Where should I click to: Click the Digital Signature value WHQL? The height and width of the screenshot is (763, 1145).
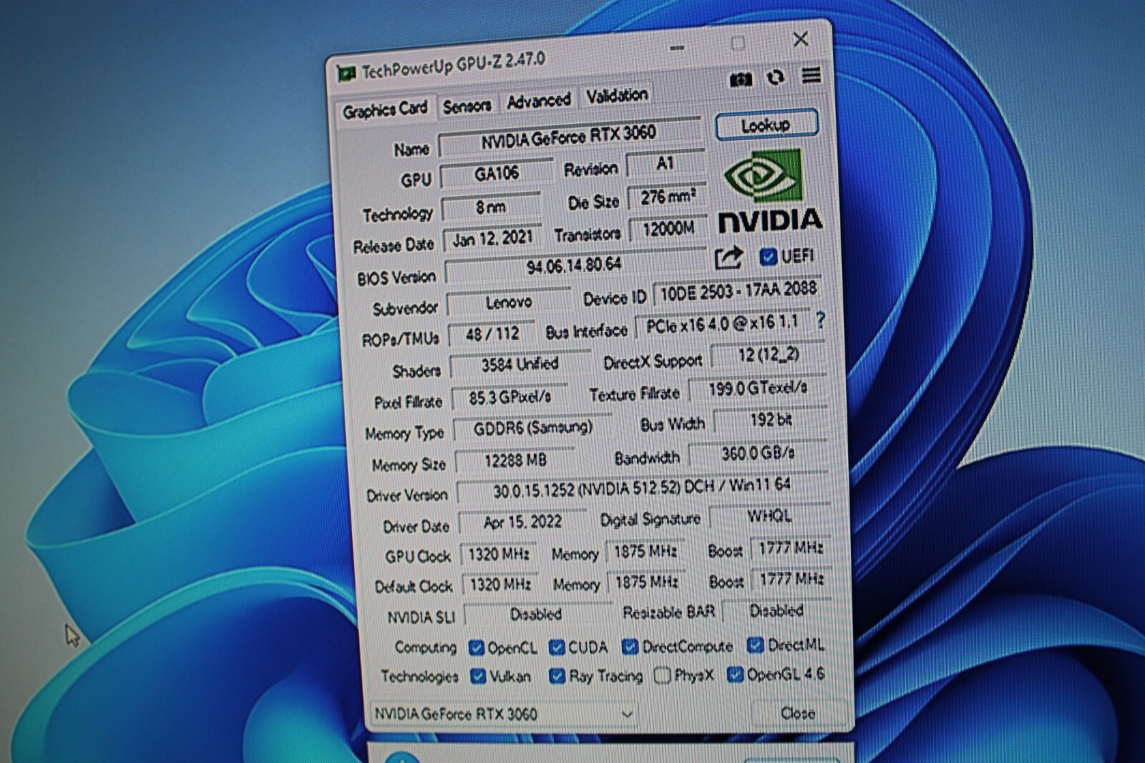coord(769,516)
